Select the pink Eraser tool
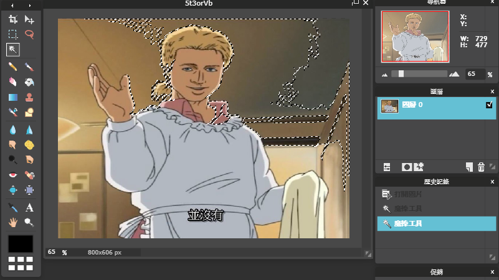The width and height of the screenshot is (499, 280). pyautogui.click(x=12, y=82)
